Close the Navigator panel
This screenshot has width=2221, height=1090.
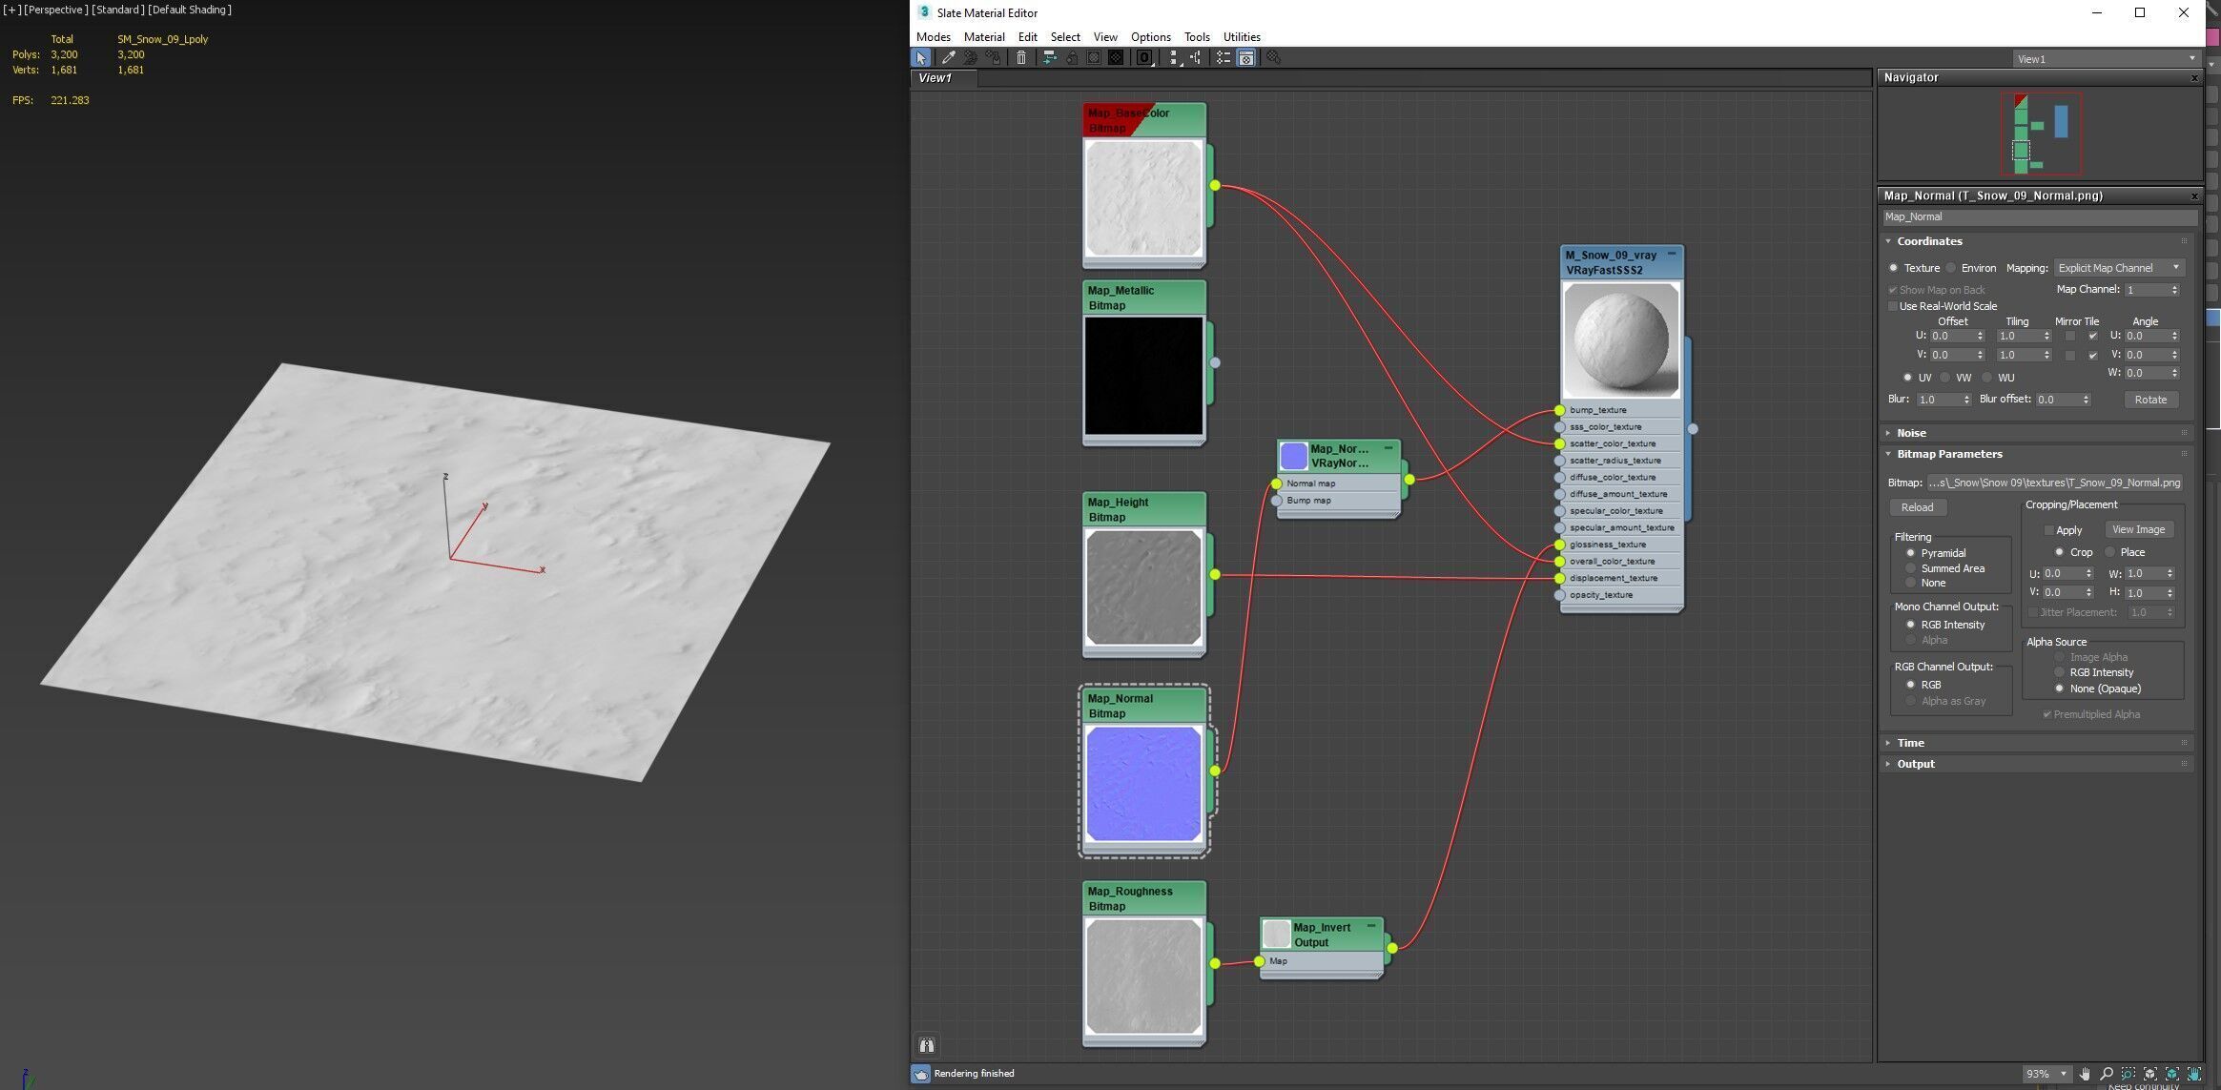pyautogui.click(x=2194, y=78)
